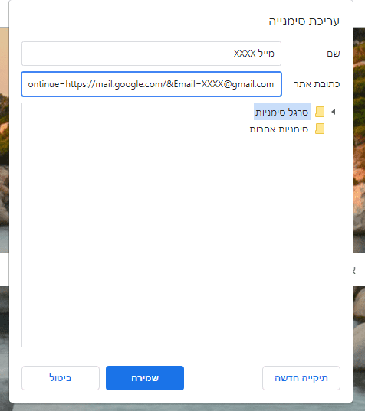Edit the site URL address field
Screen dimensions: 365x411
click(151, 84)
